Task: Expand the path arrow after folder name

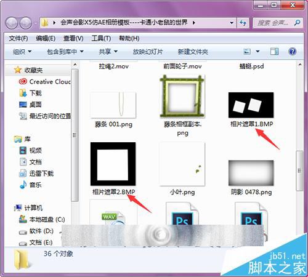Action: tap(193, 23)
